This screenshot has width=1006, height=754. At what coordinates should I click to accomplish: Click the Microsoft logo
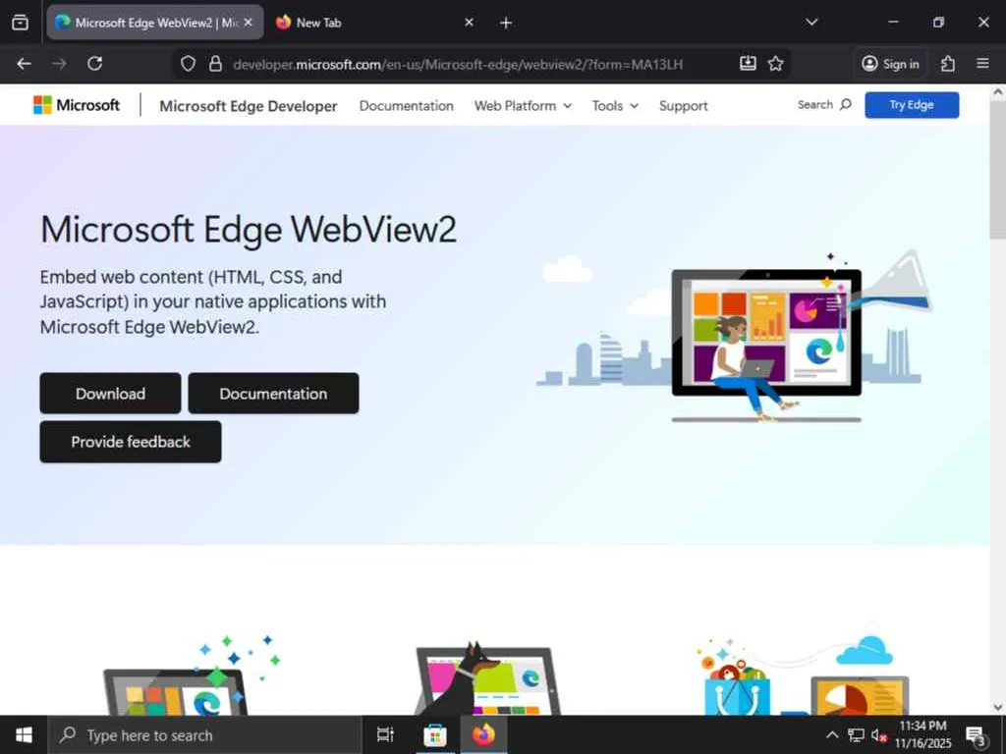[77, 105]
